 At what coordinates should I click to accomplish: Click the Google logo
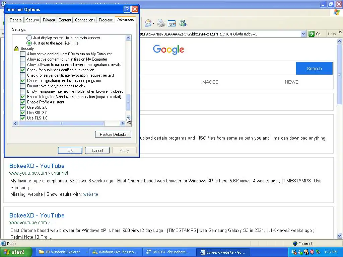168,50
